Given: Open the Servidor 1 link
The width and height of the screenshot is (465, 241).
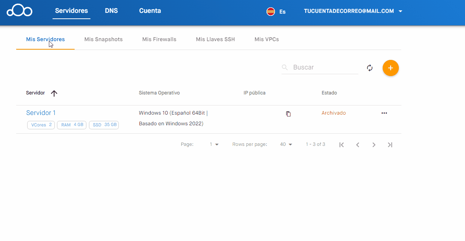Looking at the screenshot, I should pos(41,113).
